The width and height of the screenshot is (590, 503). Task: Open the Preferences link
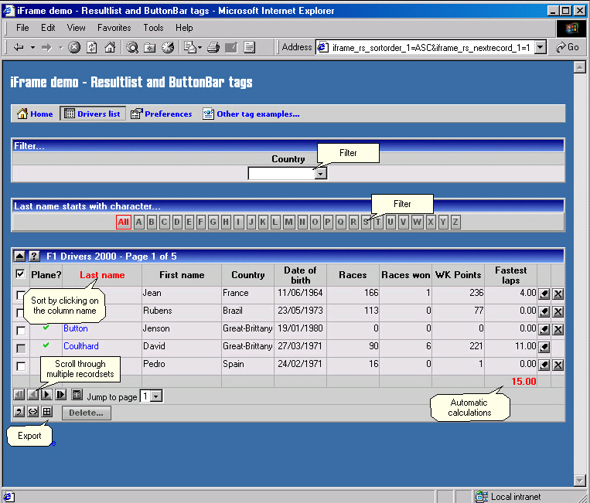[x=161, y=114]
